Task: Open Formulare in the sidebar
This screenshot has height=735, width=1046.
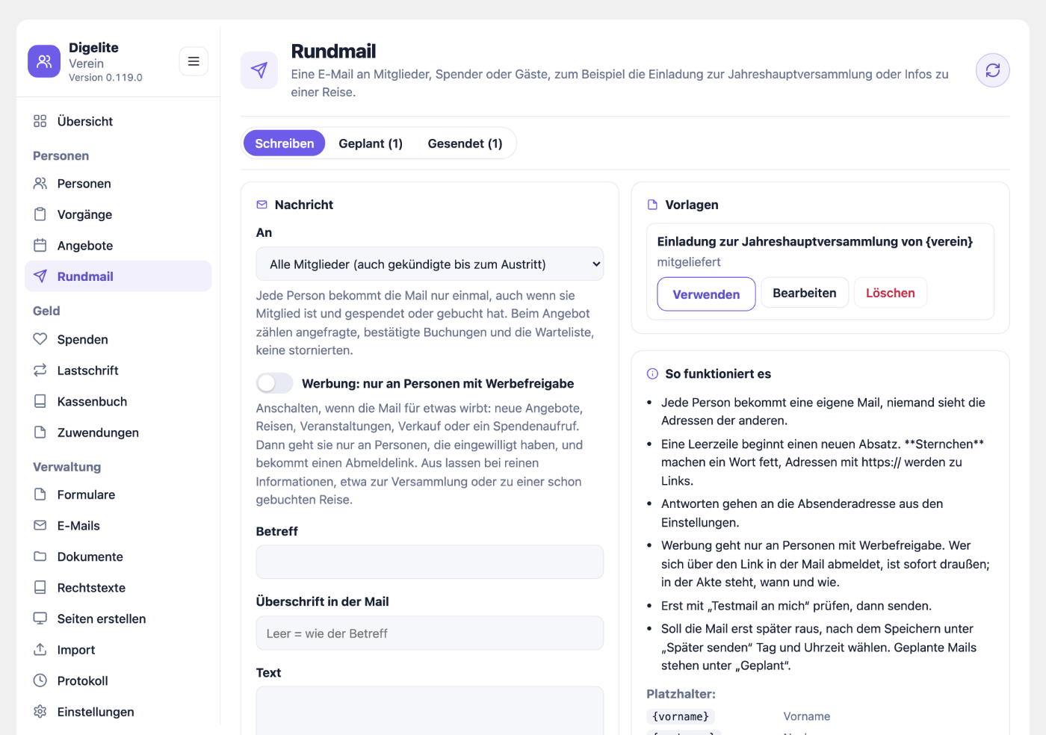Action: tap(118, 494)
